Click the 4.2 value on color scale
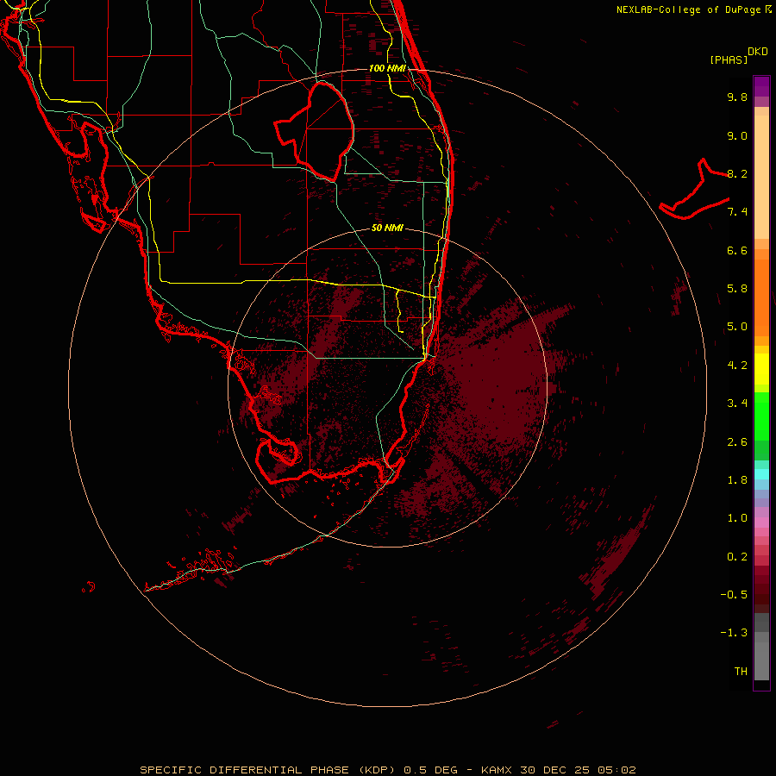Image resolution: width=776 pixels, height=776 pixels. coord(737,366)
